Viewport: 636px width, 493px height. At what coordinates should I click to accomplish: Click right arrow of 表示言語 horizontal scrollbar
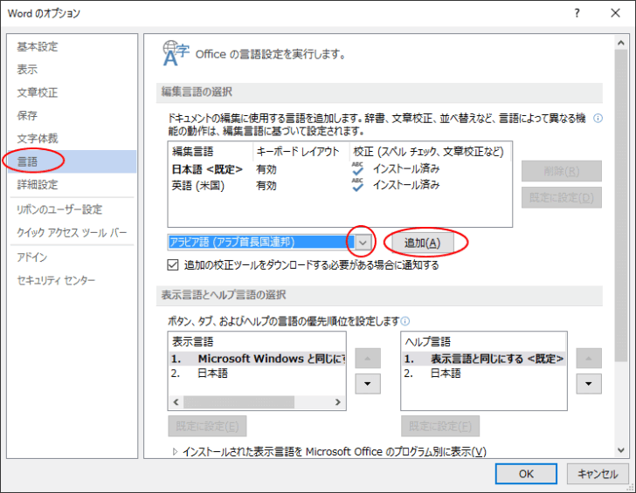coord(337,402)
